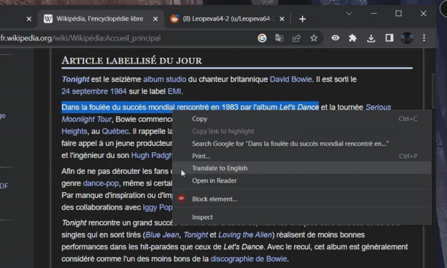Screen dimensions: 447x268
Task: Bookmark this page with star icon
Action: tap(313, 38)
